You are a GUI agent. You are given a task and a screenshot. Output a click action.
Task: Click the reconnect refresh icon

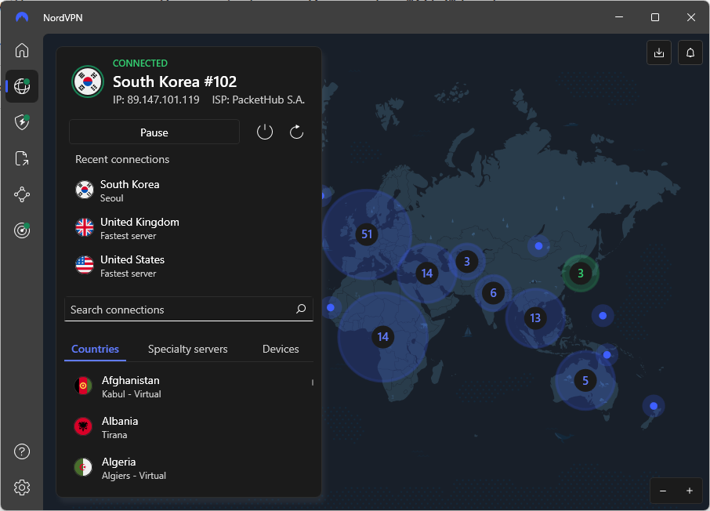coord(296,132)
